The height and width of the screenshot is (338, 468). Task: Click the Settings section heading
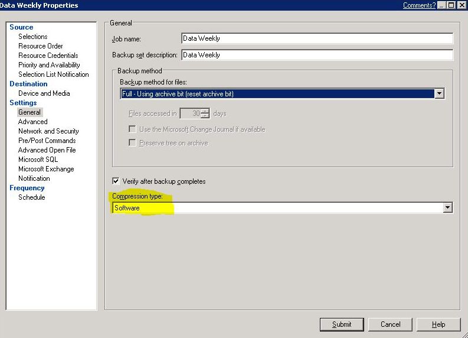pyautogui.click(x=23, y=103)
